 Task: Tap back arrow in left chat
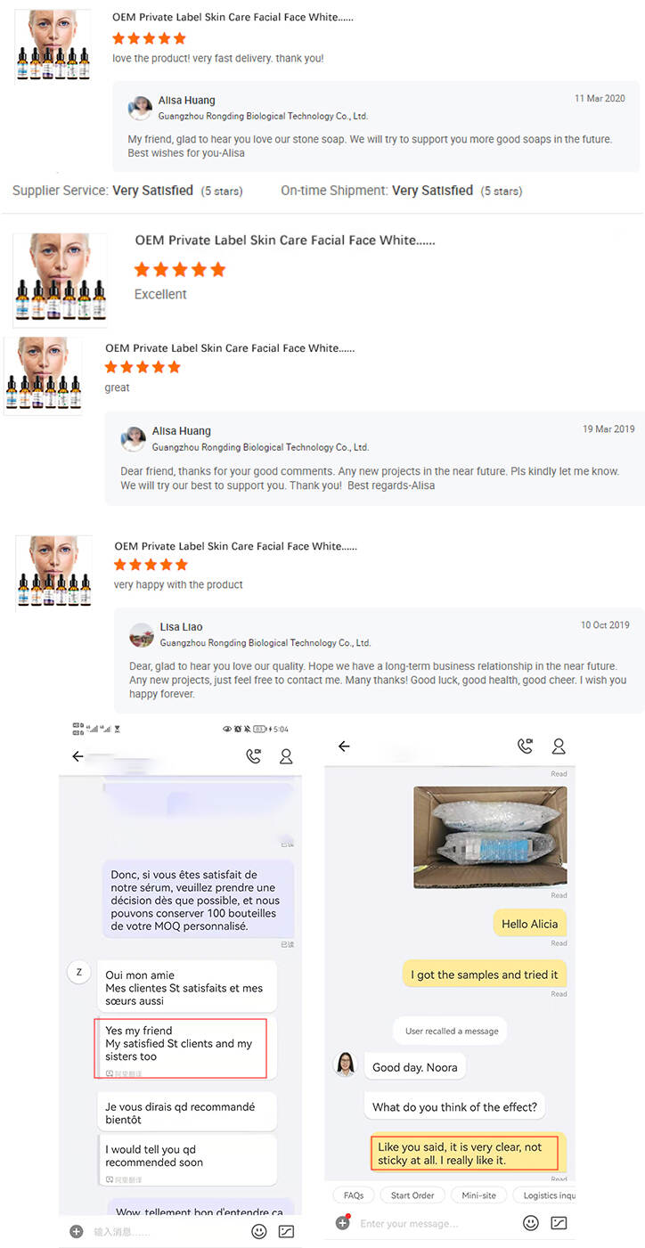[x=78, y=756]
